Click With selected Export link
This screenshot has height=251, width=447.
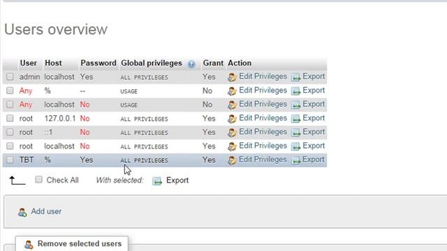click(x=177, y=180)
